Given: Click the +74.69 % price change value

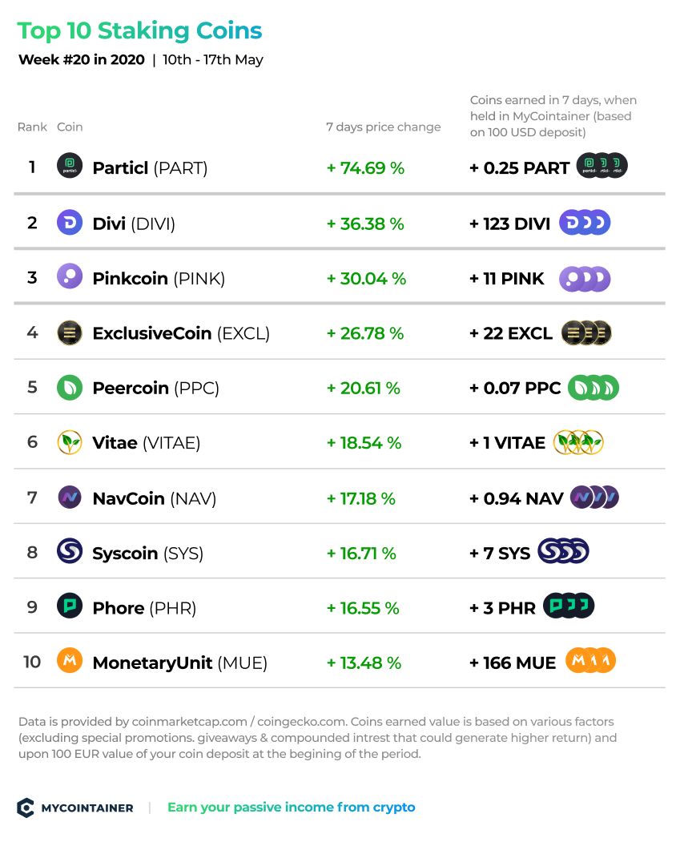Looking at the screenshot, I should pyautogui.click(x=365, y=167).
